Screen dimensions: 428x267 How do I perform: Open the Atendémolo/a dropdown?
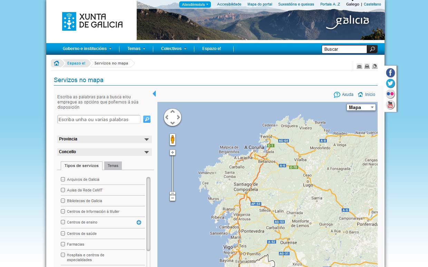click(x=195, y=4)
